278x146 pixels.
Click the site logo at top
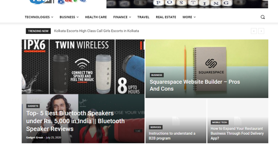(x=58, y=2)
